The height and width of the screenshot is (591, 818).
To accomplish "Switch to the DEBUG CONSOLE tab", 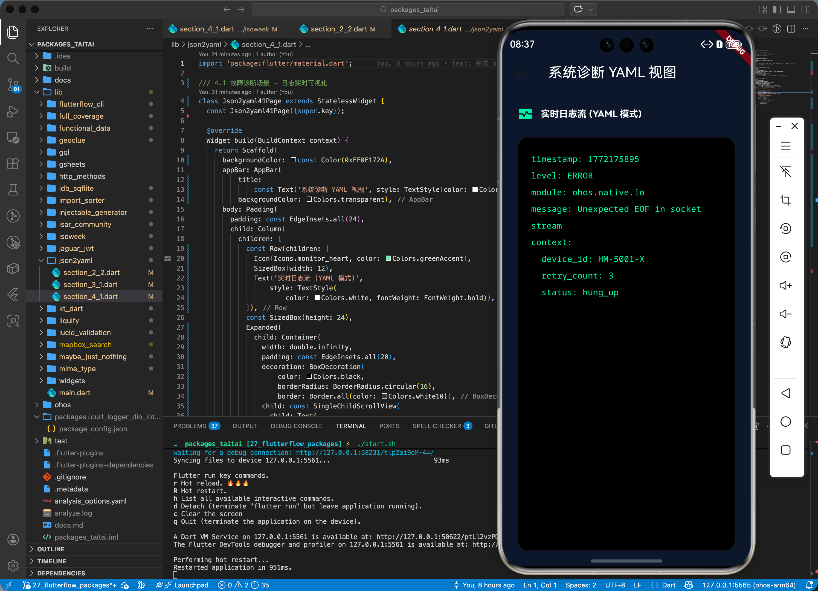I will coord(297,426).
